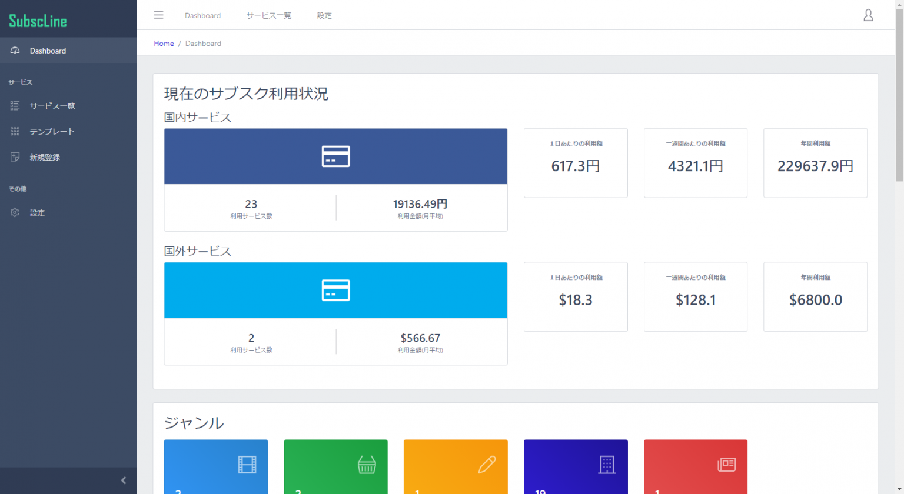This screenshot has height=494, width=904.
Task: Follow the Home breadcrumb link
Action: click(x=164, y=44)
